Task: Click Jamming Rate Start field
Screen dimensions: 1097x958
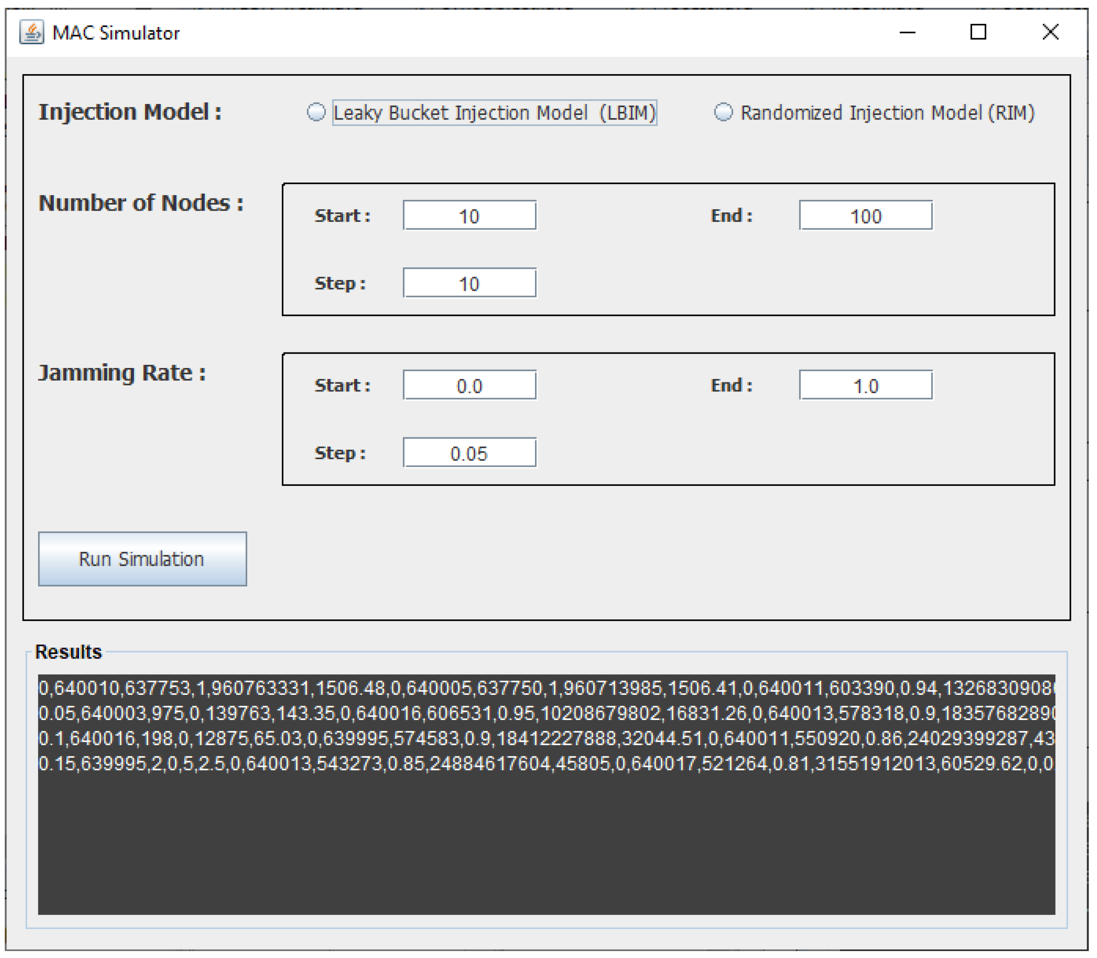Action: pyautogui.click(x=470, y=385)
